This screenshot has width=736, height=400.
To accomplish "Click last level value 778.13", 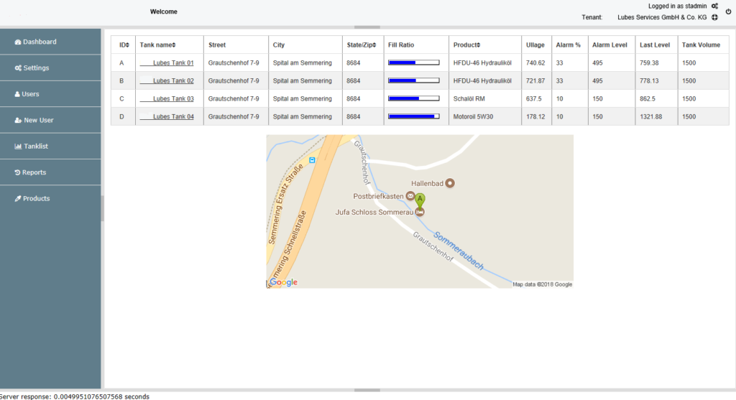I will tap(649, 80).
